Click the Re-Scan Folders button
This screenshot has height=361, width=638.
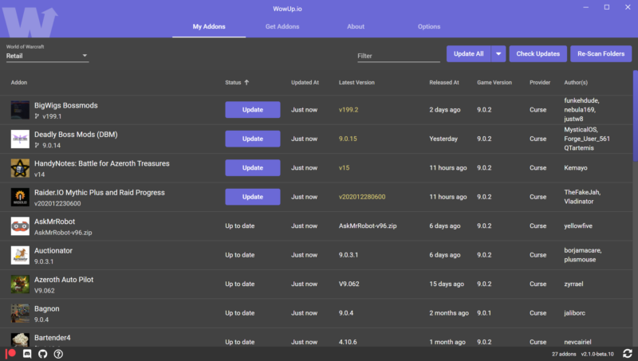(x=601, y=53)
